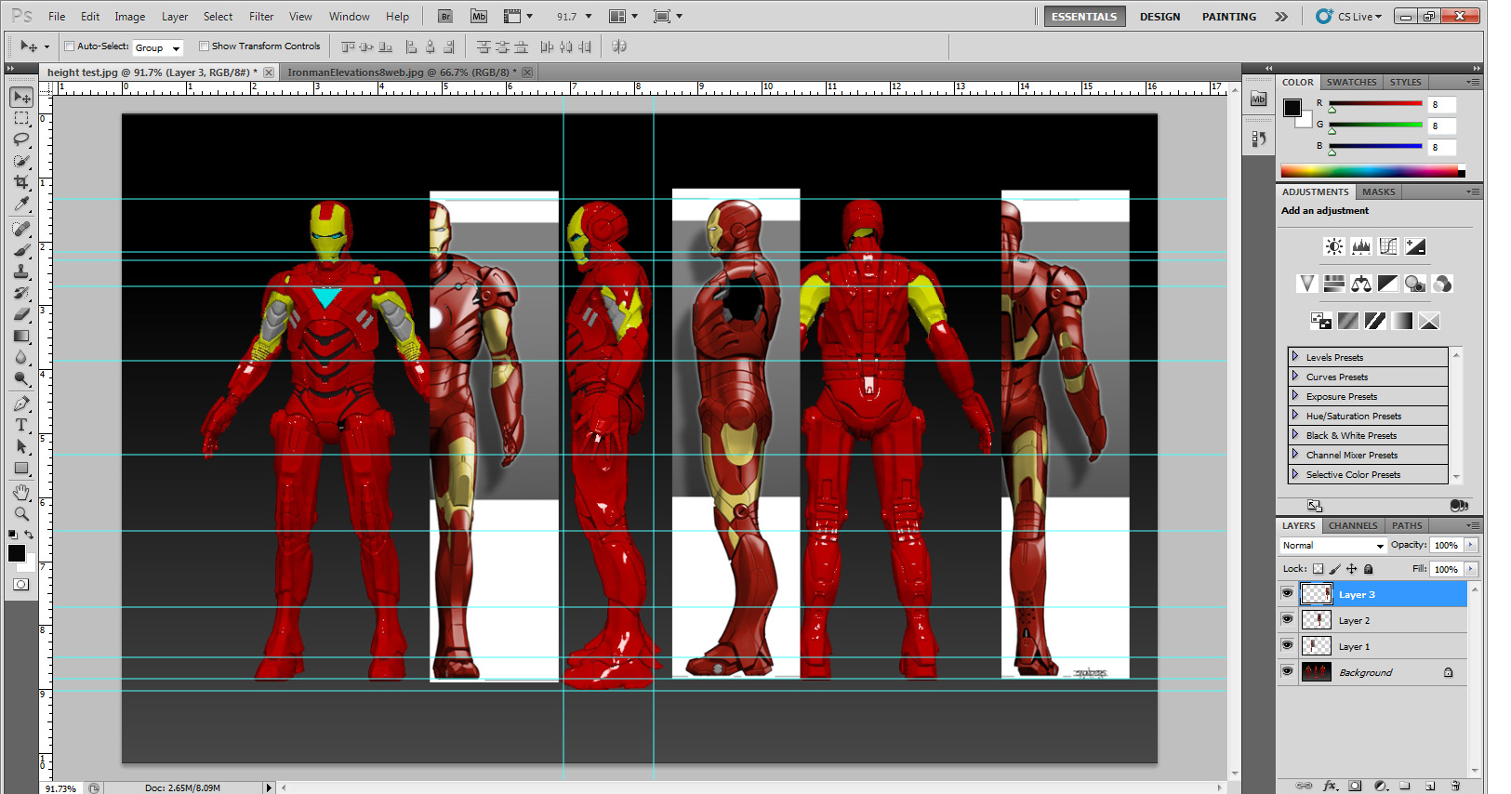Viewport: 1511px width, 794px height.
Task: Expand Curves Presets
Action: 1294,376
